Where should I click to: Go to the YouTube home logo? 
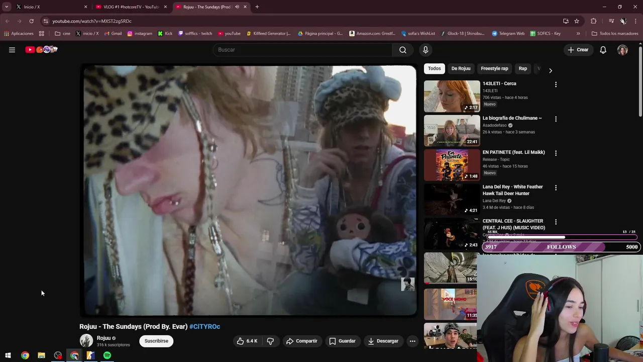(x=41, y=49)
